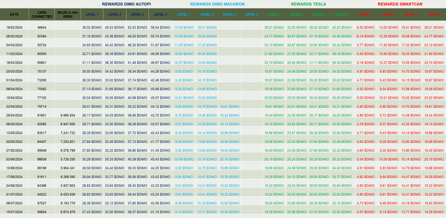
Task: Click the date cell 11/03/2024
Action: (x=14, y=54)
